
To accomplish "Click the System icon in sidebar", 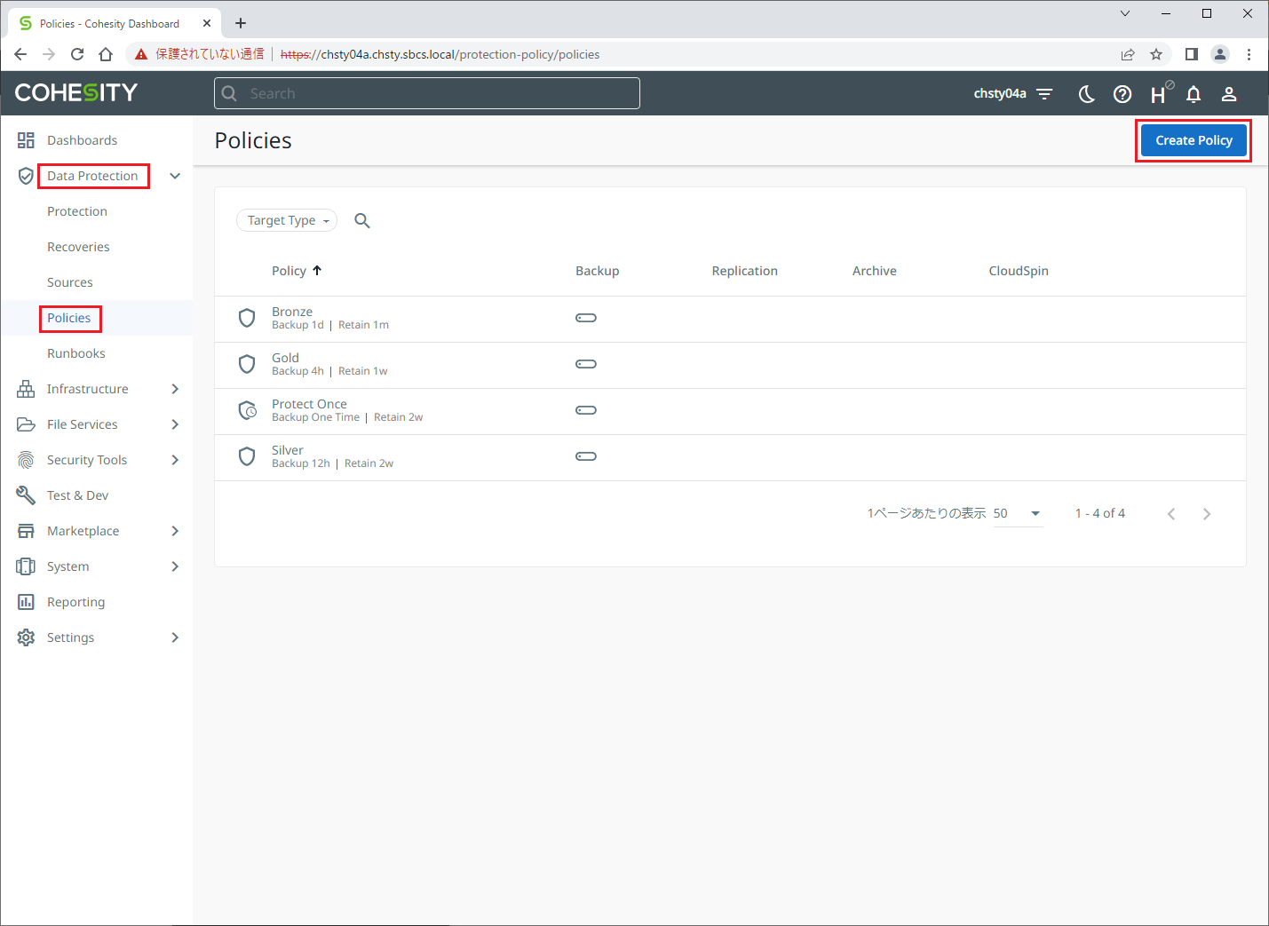I will coord(26,566).
